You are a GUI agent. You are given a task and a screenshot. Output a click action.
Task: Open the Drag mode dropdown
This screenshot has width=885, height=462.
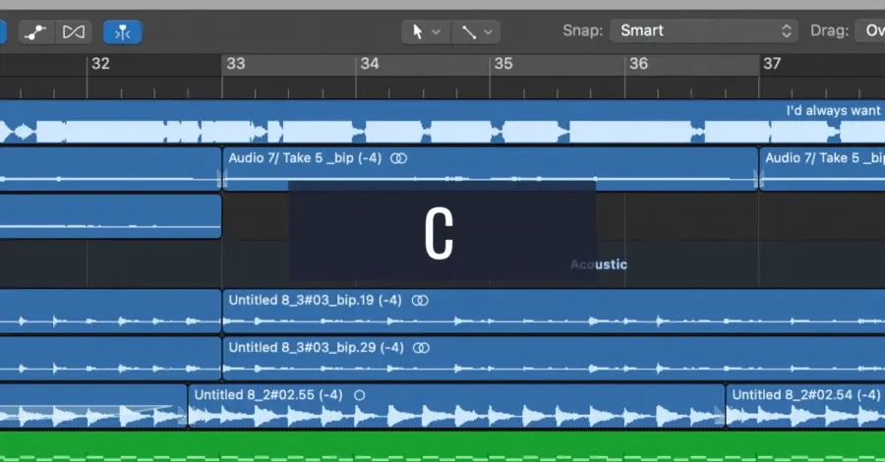pyautogui.click(x=870, y=31)
